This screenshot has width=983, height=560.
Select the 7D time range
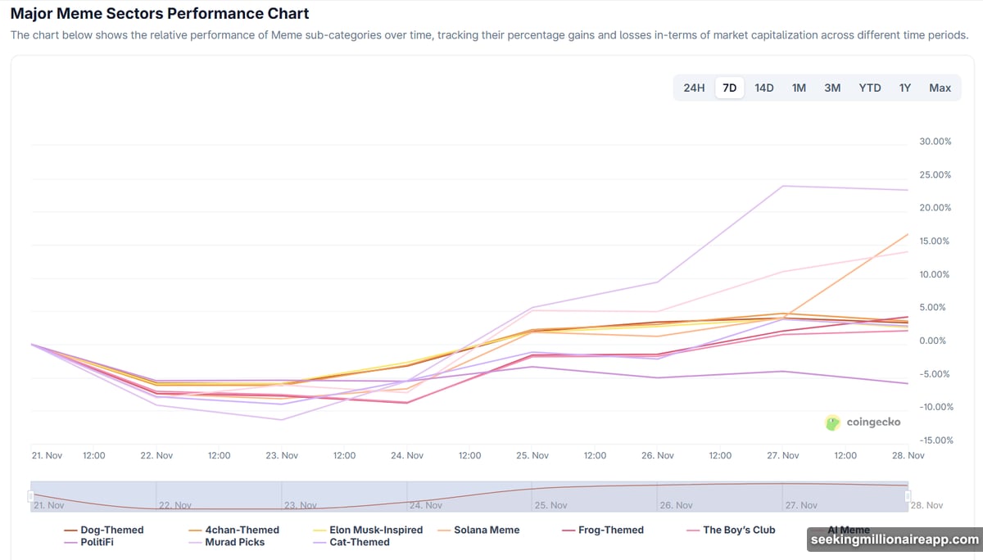(x=729, y=88)
